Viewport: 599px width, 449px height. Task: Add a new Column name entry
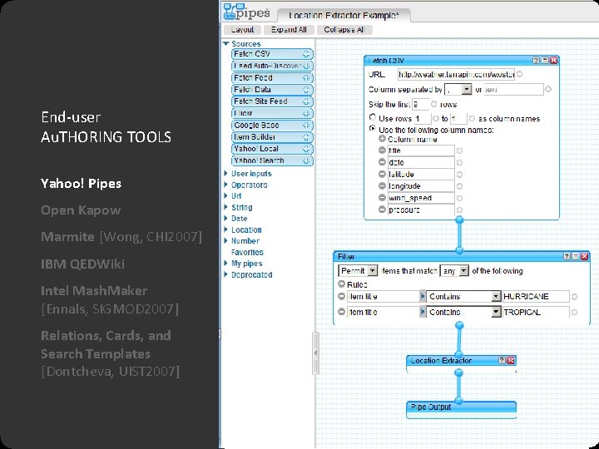coord(382,139)
